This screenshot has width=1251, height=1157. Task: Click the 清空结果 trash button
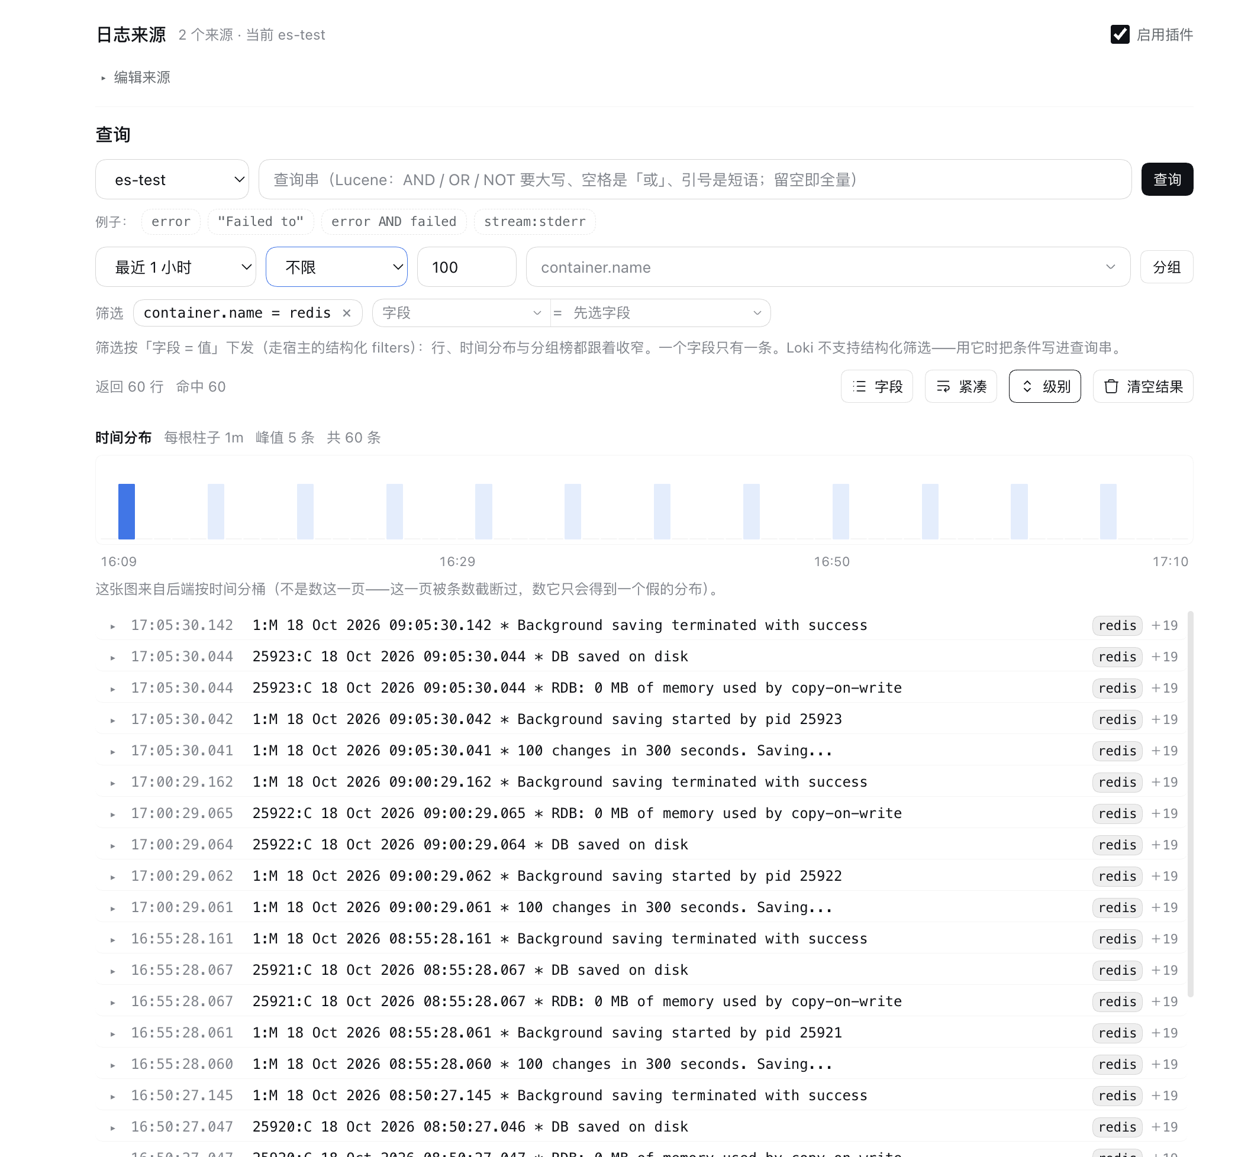1142,386
